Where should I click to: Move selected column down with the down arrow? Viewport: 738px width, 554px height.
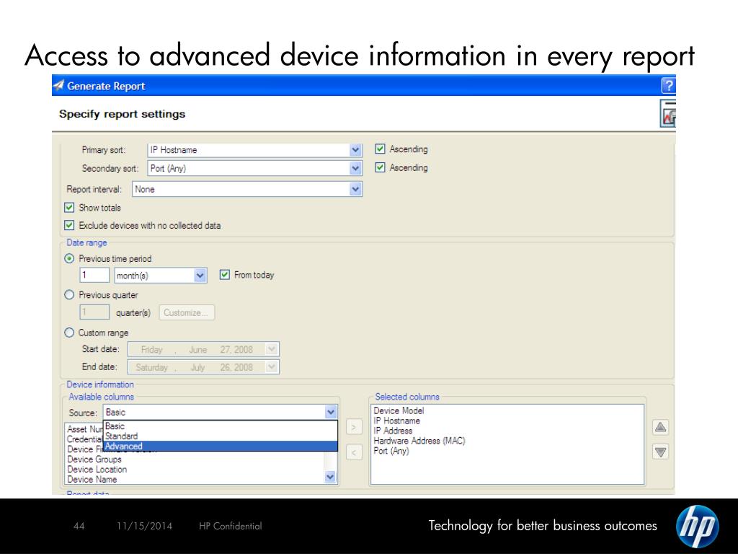[x=660, y=452]
